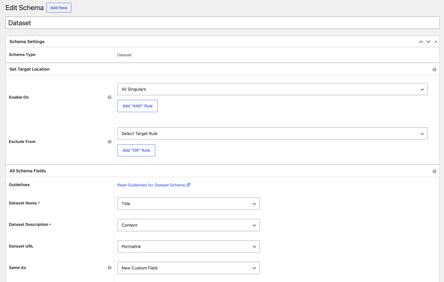
Task: Open help icon for All Schema Fields
Action: tap(434, 172)
